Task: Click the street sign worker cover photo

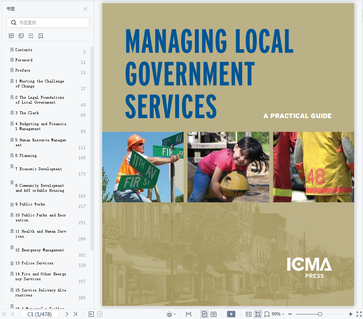Action: [143, 167]
